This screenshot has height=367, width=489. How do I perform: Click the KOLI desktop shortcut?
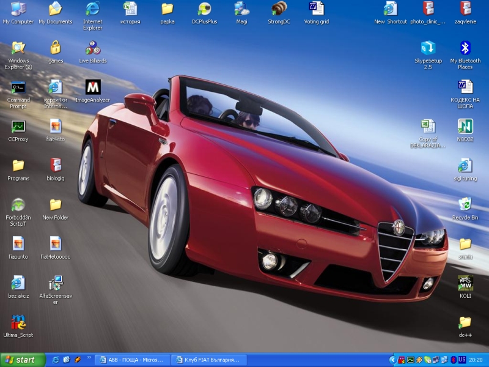pyautogui.click(x=465, y=283)
